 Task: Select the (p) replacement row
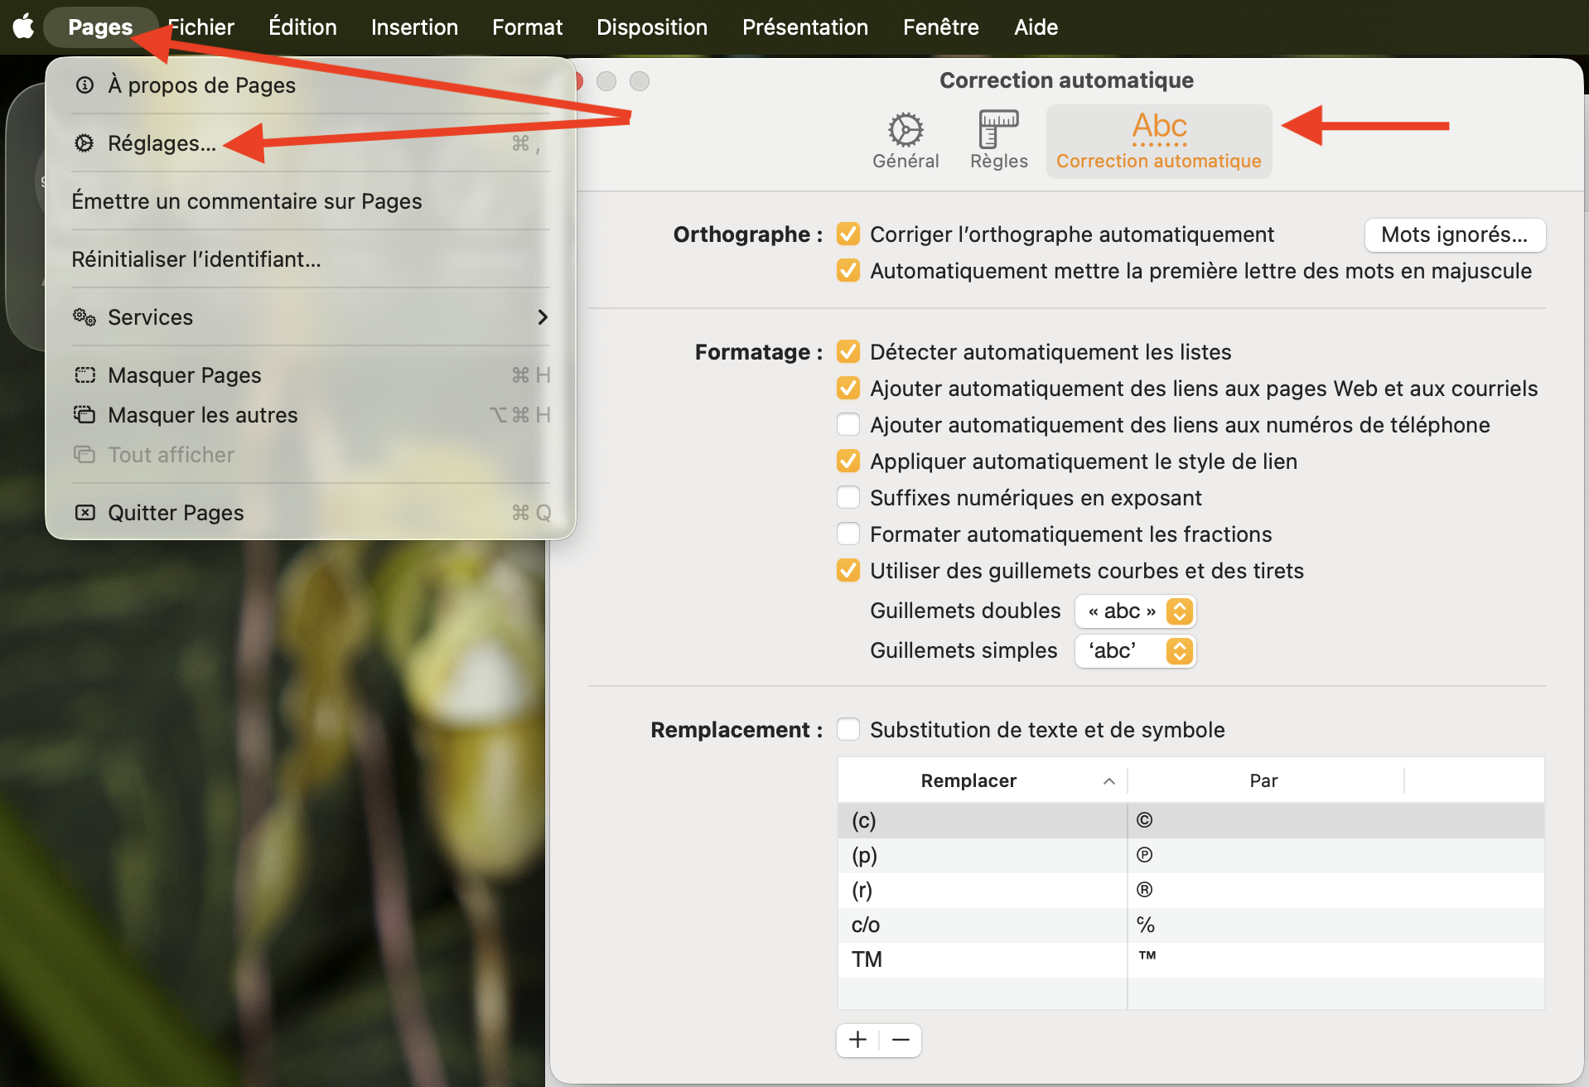[x=1191, y=855]
